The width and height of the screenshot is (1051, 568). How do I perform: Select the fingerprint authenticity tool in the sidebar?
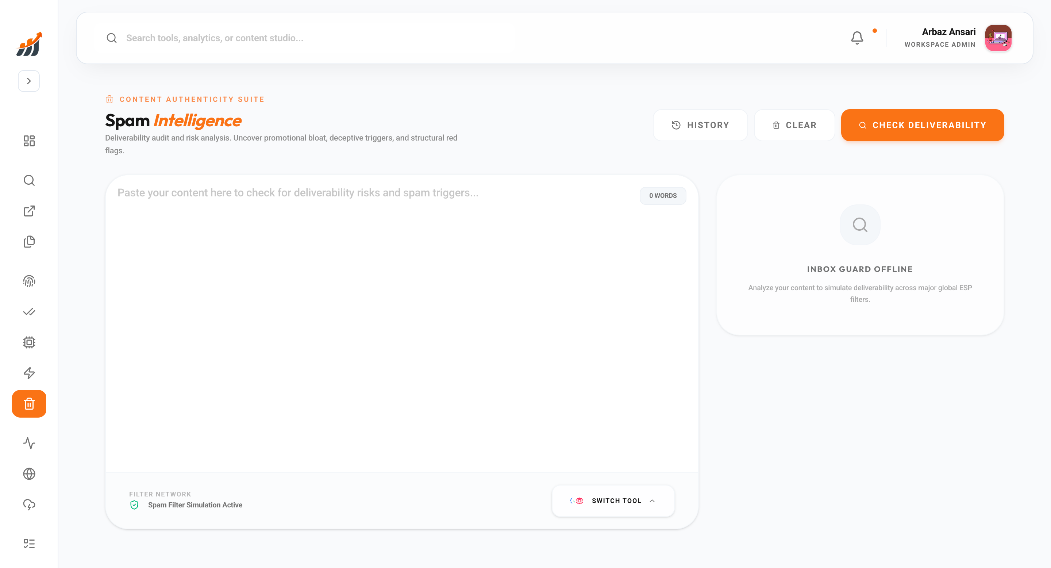(x=29, y=281)
